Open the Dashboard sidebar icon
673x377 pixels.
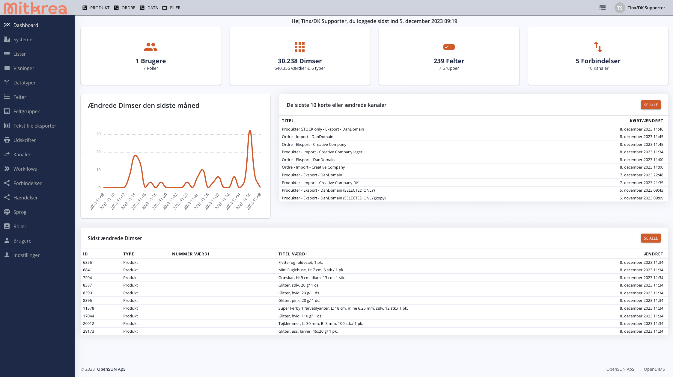pos(7,25)
